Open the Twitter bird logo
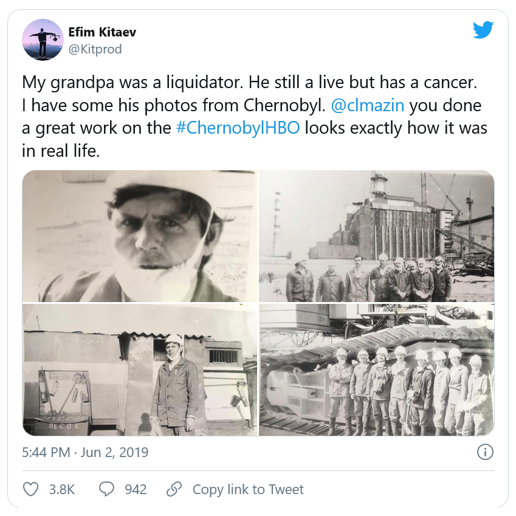Screen dimensions: 516x516 coord(483,29)
